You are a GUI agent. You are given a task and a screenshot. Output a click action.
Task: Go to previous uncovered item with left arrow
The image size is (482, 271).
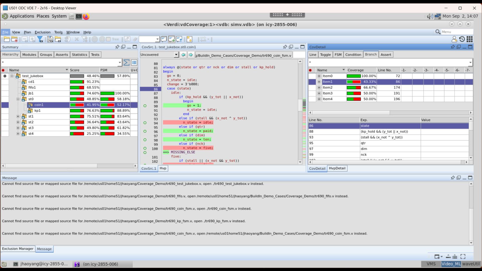coord(183,55)
